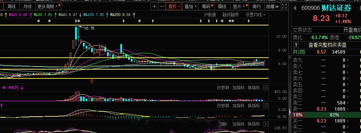This screenshot has height=133, width=361.
Task: Close the MACD panel showing 0.62 scale
Action: pyautogui.click(x=265, y=106)
